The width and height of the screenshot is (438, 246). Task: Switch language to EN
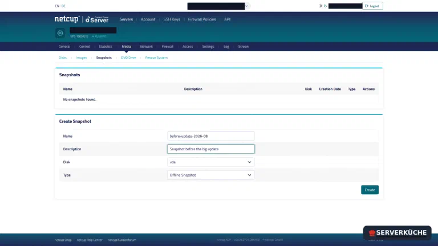pyautogui.click(x=57, y=6)
